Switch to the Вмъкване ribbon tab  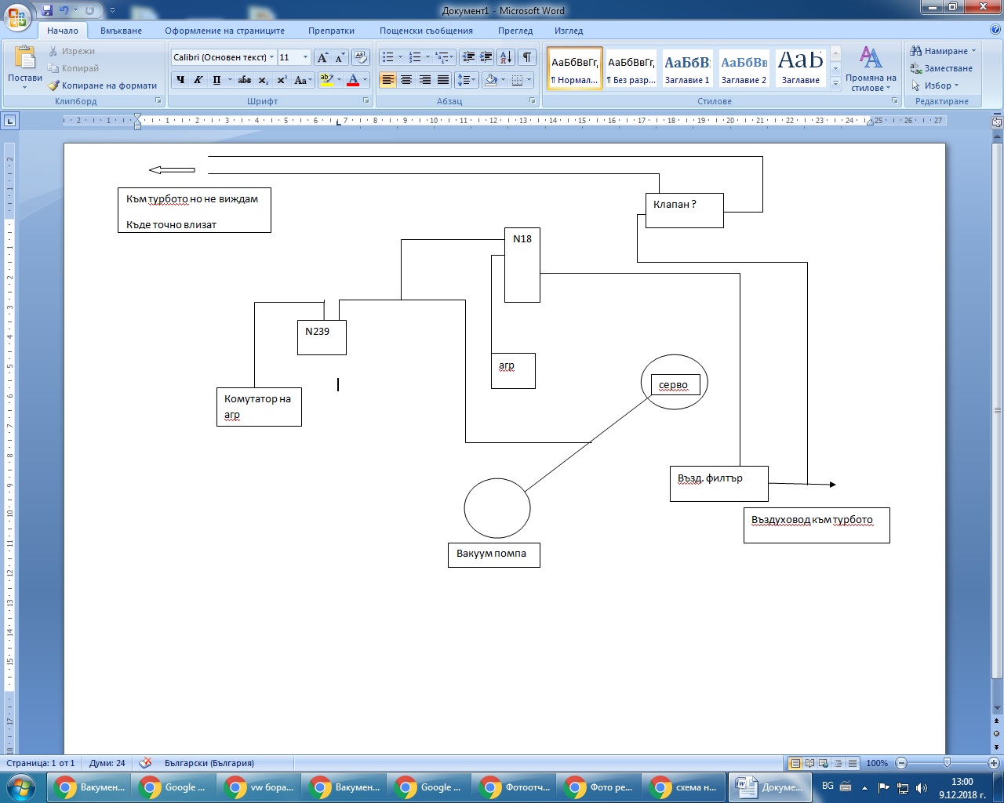pyautogui.click(x=121, y=31)
